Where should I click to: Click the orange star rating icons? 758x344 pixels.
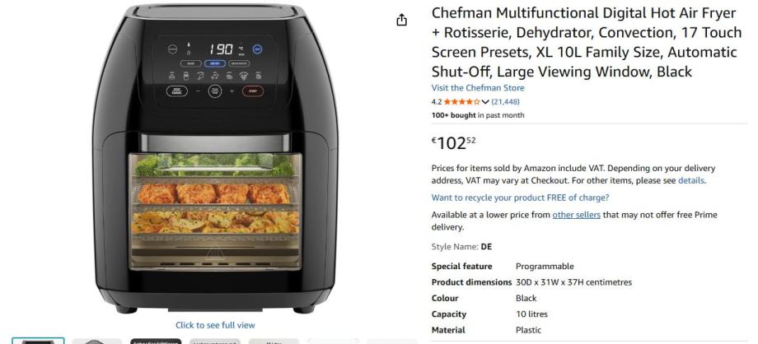click(461, 102)
